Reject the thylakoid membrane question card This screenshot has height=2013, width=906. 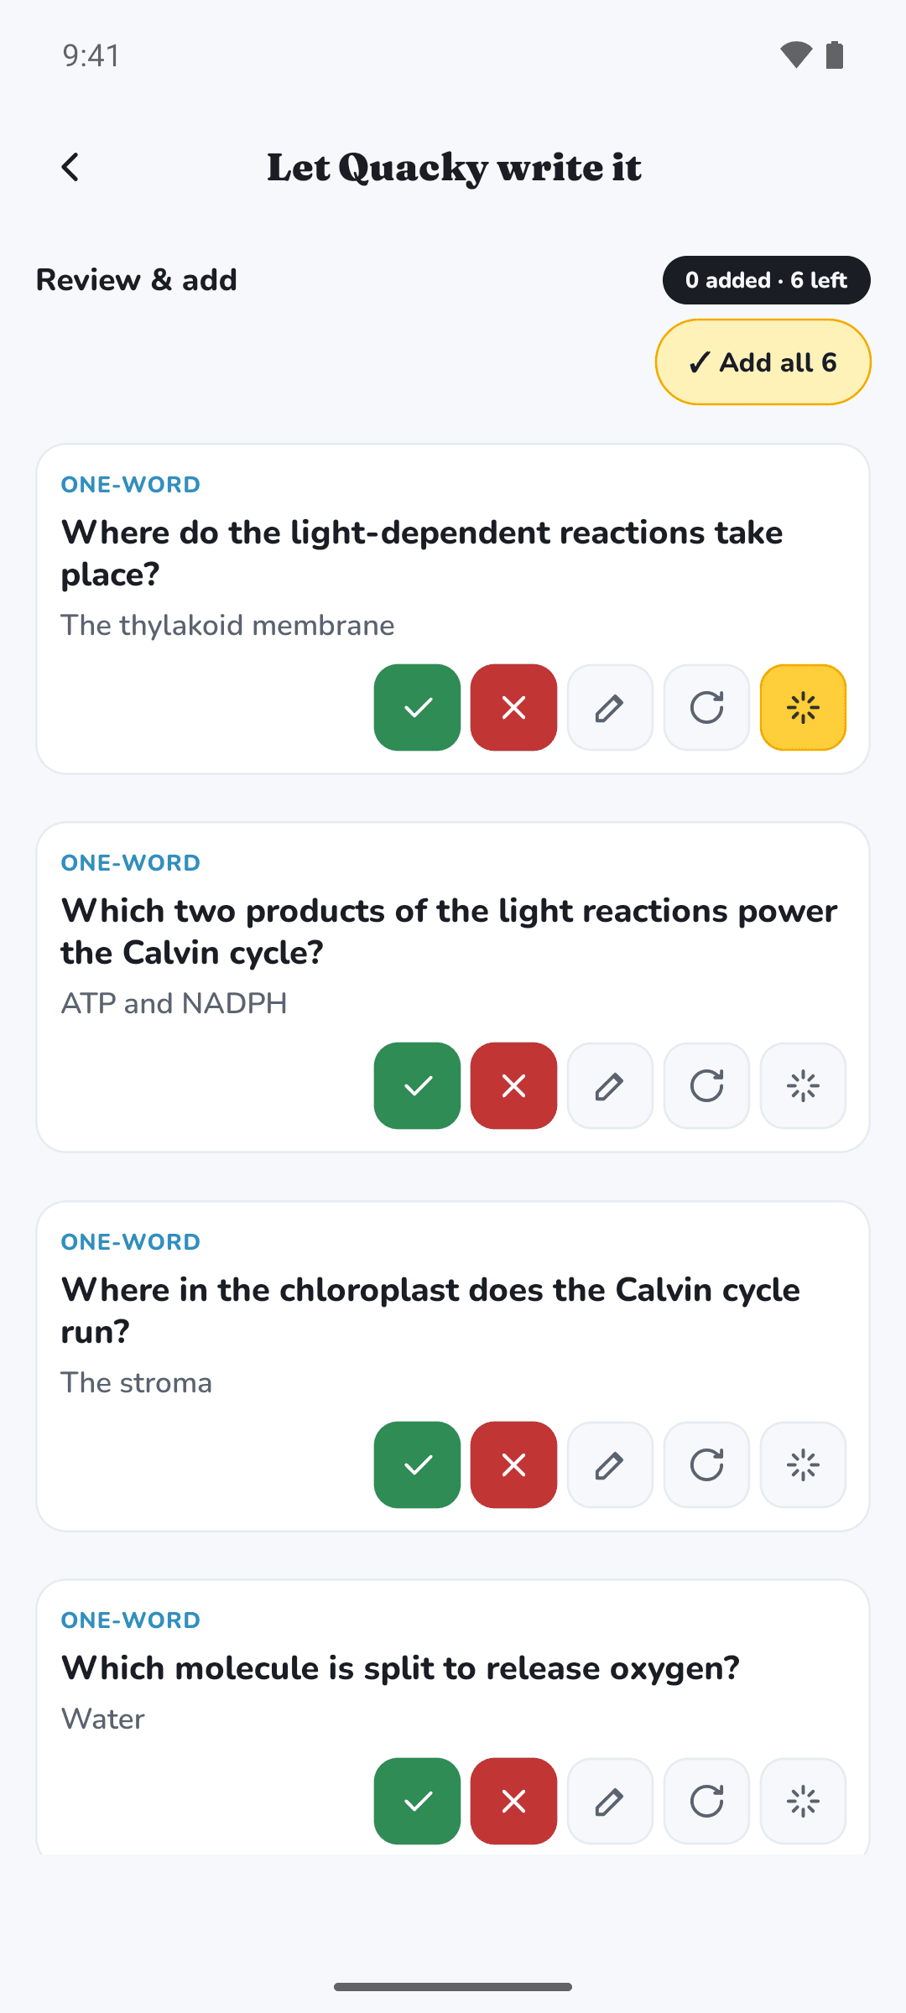(514, 708)
